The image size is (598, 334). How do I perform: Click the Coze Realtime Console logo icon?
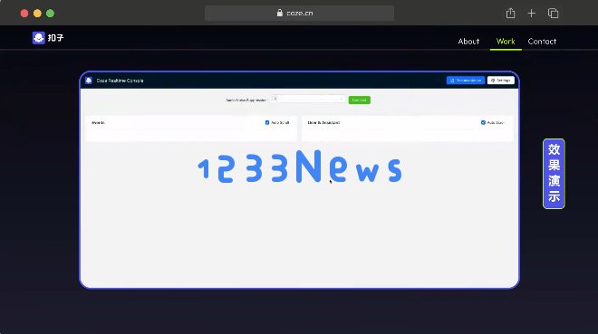[x=89, y=81]
